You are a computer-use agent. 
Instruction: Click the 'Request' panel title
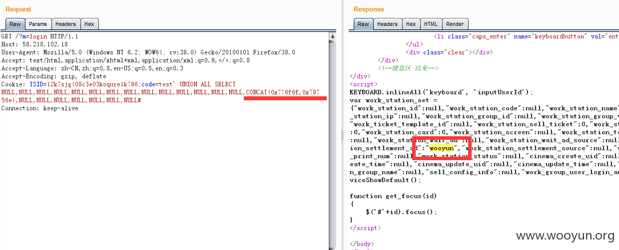[x=18, y=9]
